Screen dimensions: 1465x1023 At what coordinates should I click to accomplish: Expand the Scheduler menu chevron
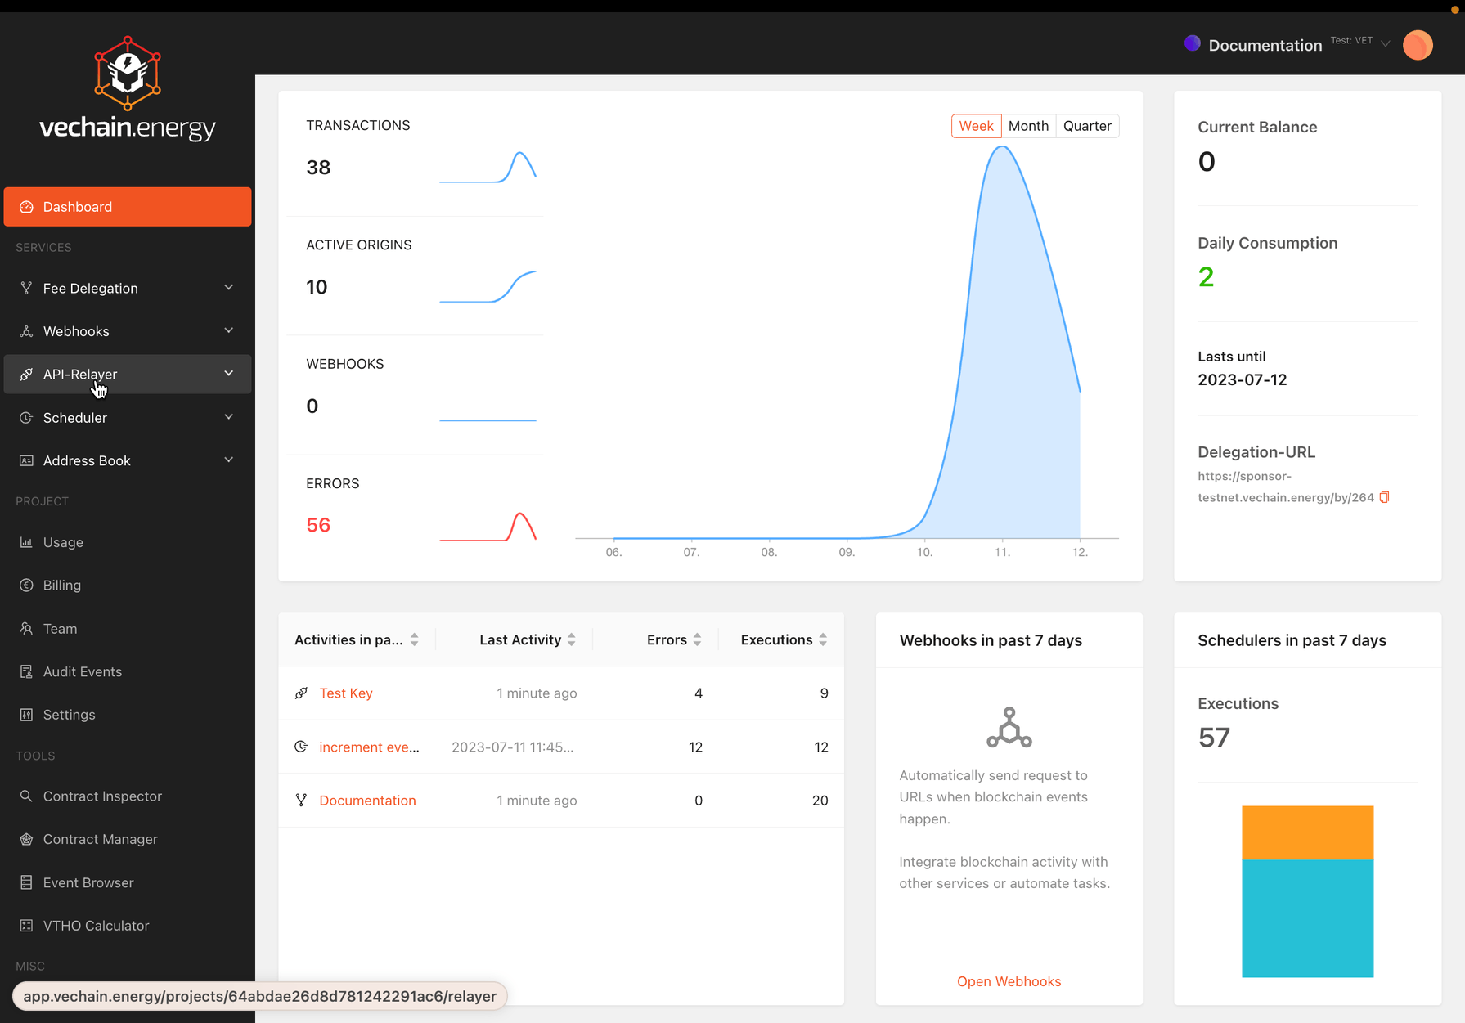229,417
